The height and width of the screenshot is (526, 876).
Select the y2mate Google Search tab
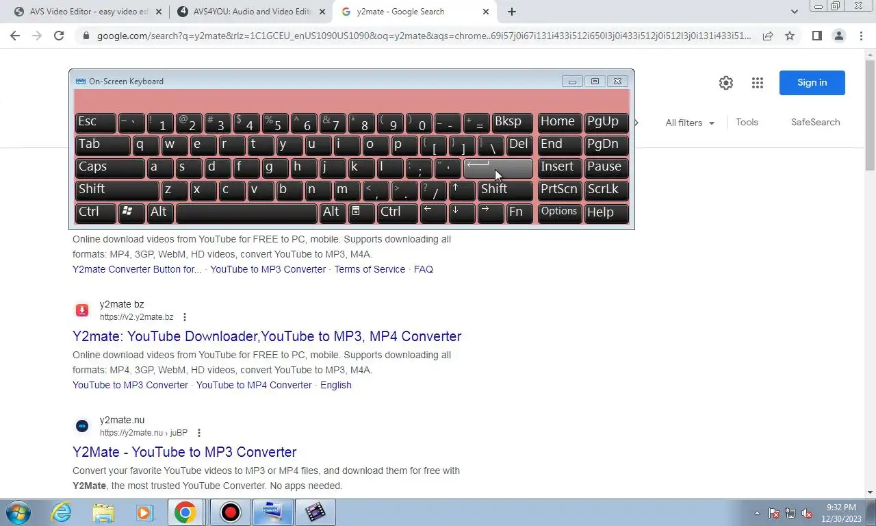[x=415, y=12]
